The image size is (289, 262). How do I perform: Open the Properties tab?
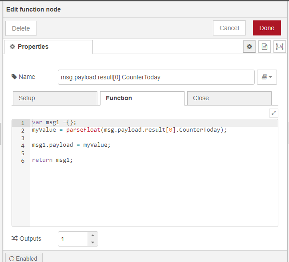(x=48, y=47)
